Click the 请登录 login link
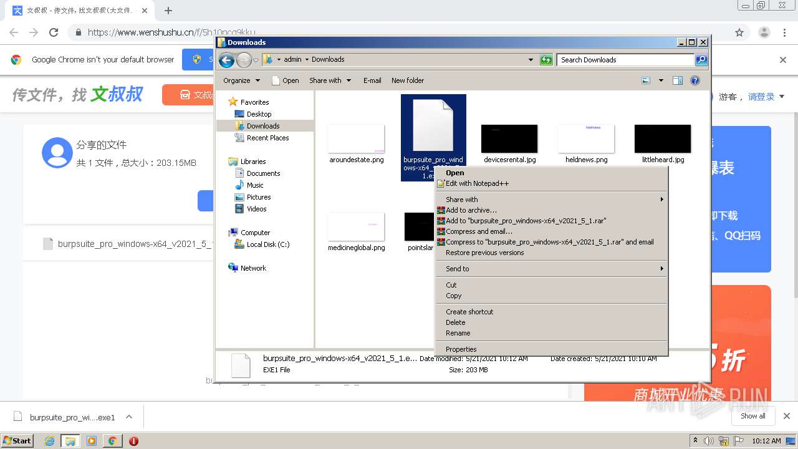The image size is (798, 449). pos(761,97)
